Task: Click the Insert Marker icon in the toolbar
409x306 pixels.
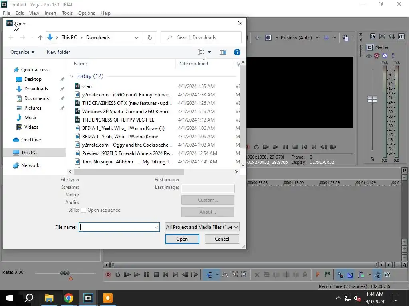Action: [318, 275]
